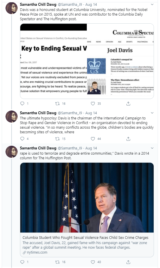160x268 pixels.
Task: Open the nytimes.com Columbia Student article headline
Action: pos(85,237)
